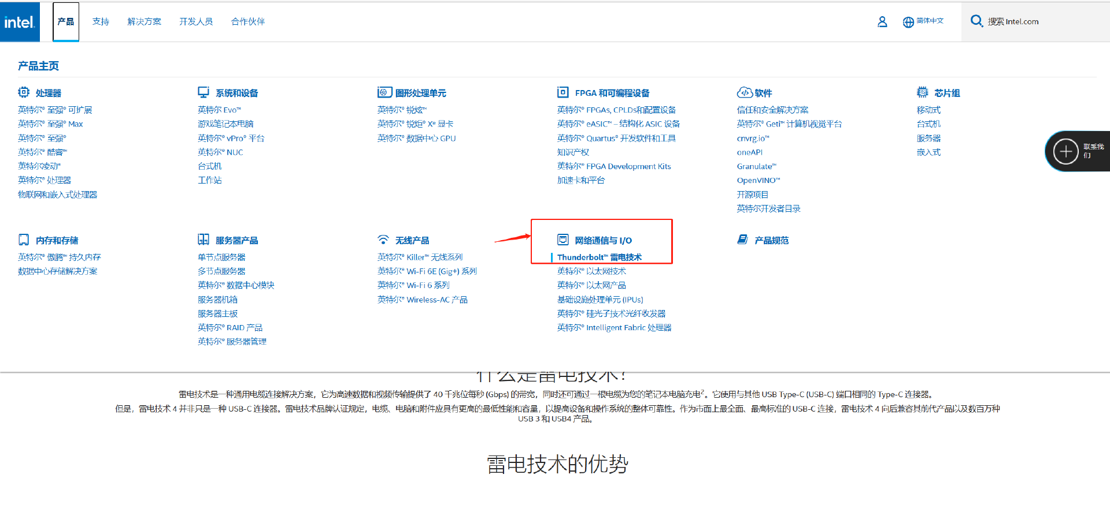Open the 产品主页 link
Viewport: 1110px width, 508px height.
click(x=38, y=66)
